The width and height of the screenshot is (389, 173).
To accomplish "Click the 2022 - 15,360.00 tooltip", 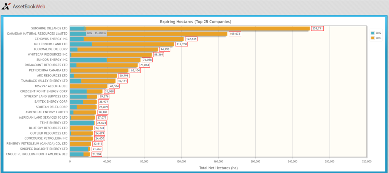I will [x=96, y=33].
